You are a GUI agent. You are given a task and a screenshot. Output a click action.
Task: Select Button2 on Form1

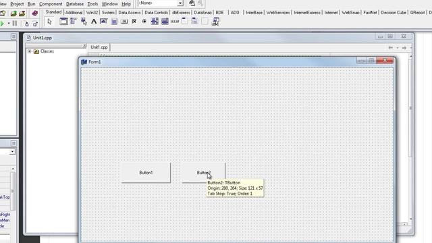pyautogui.click(x=204, y=173)
